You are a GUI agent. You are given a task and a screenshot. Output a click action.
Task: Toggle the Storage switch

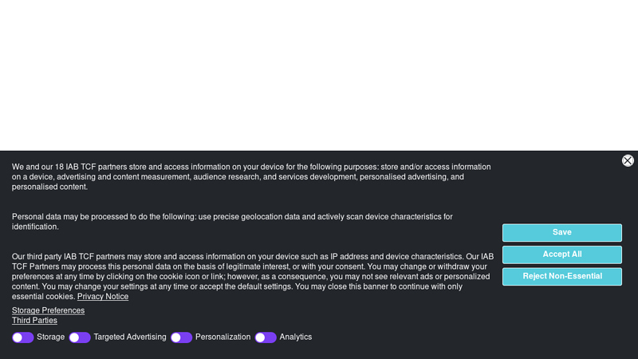coord(23,337)
